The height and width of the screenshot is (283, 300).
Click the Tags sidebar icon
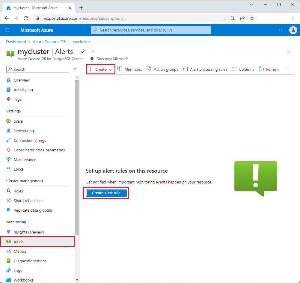coord(9,99)
